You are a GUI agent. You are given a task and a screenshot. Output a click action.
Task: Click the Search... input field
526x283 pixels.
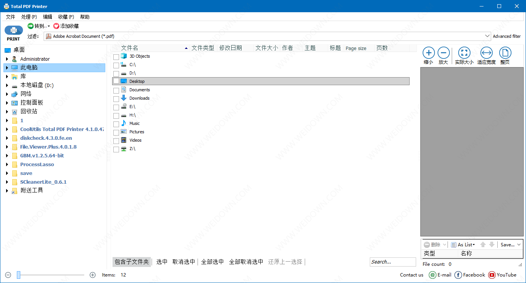(393, 262)
